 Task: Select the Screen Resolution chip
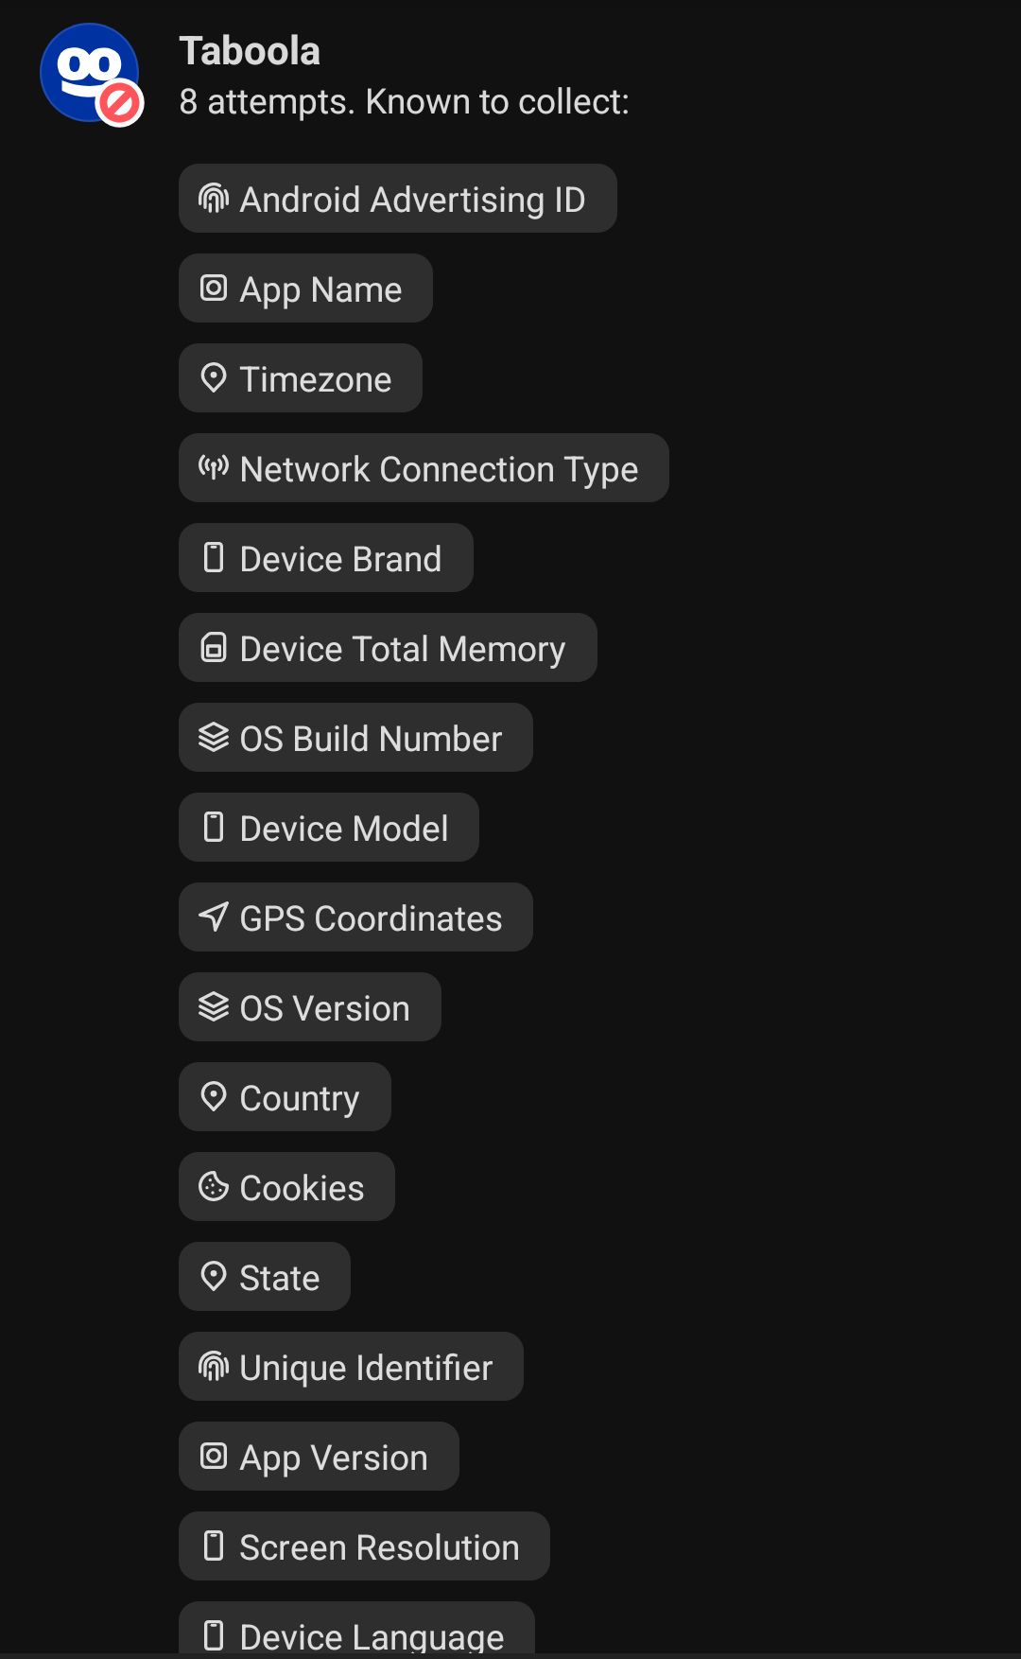(x=364, y=1546)
